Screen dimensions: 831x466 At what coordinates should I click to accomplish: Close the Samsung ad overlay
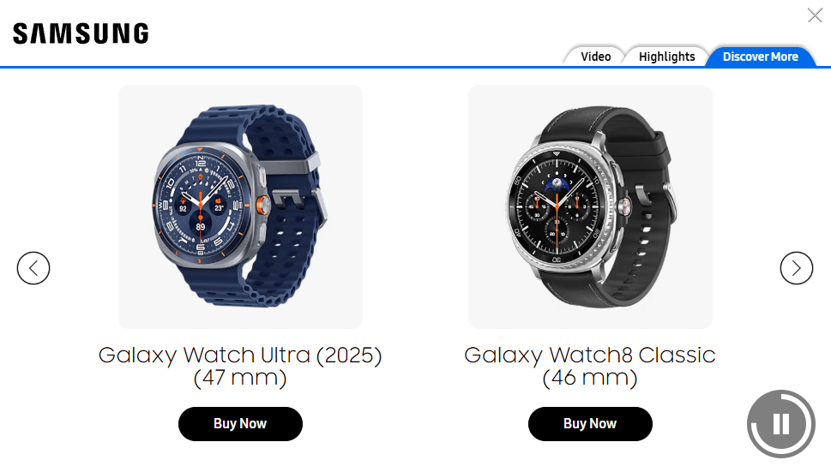pos(815,15)
